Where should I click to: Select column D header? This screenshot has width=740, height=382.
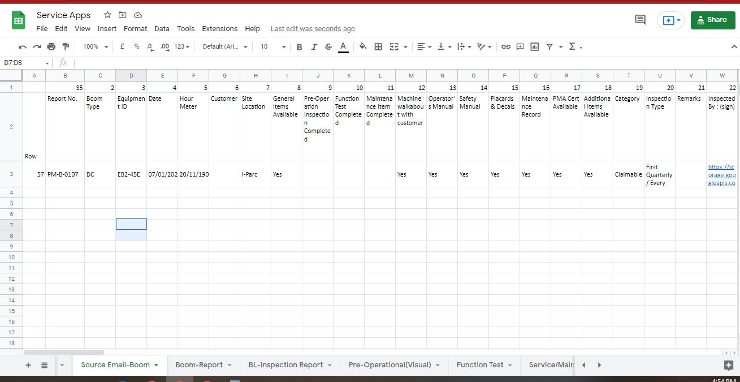[x=131, y=75]
